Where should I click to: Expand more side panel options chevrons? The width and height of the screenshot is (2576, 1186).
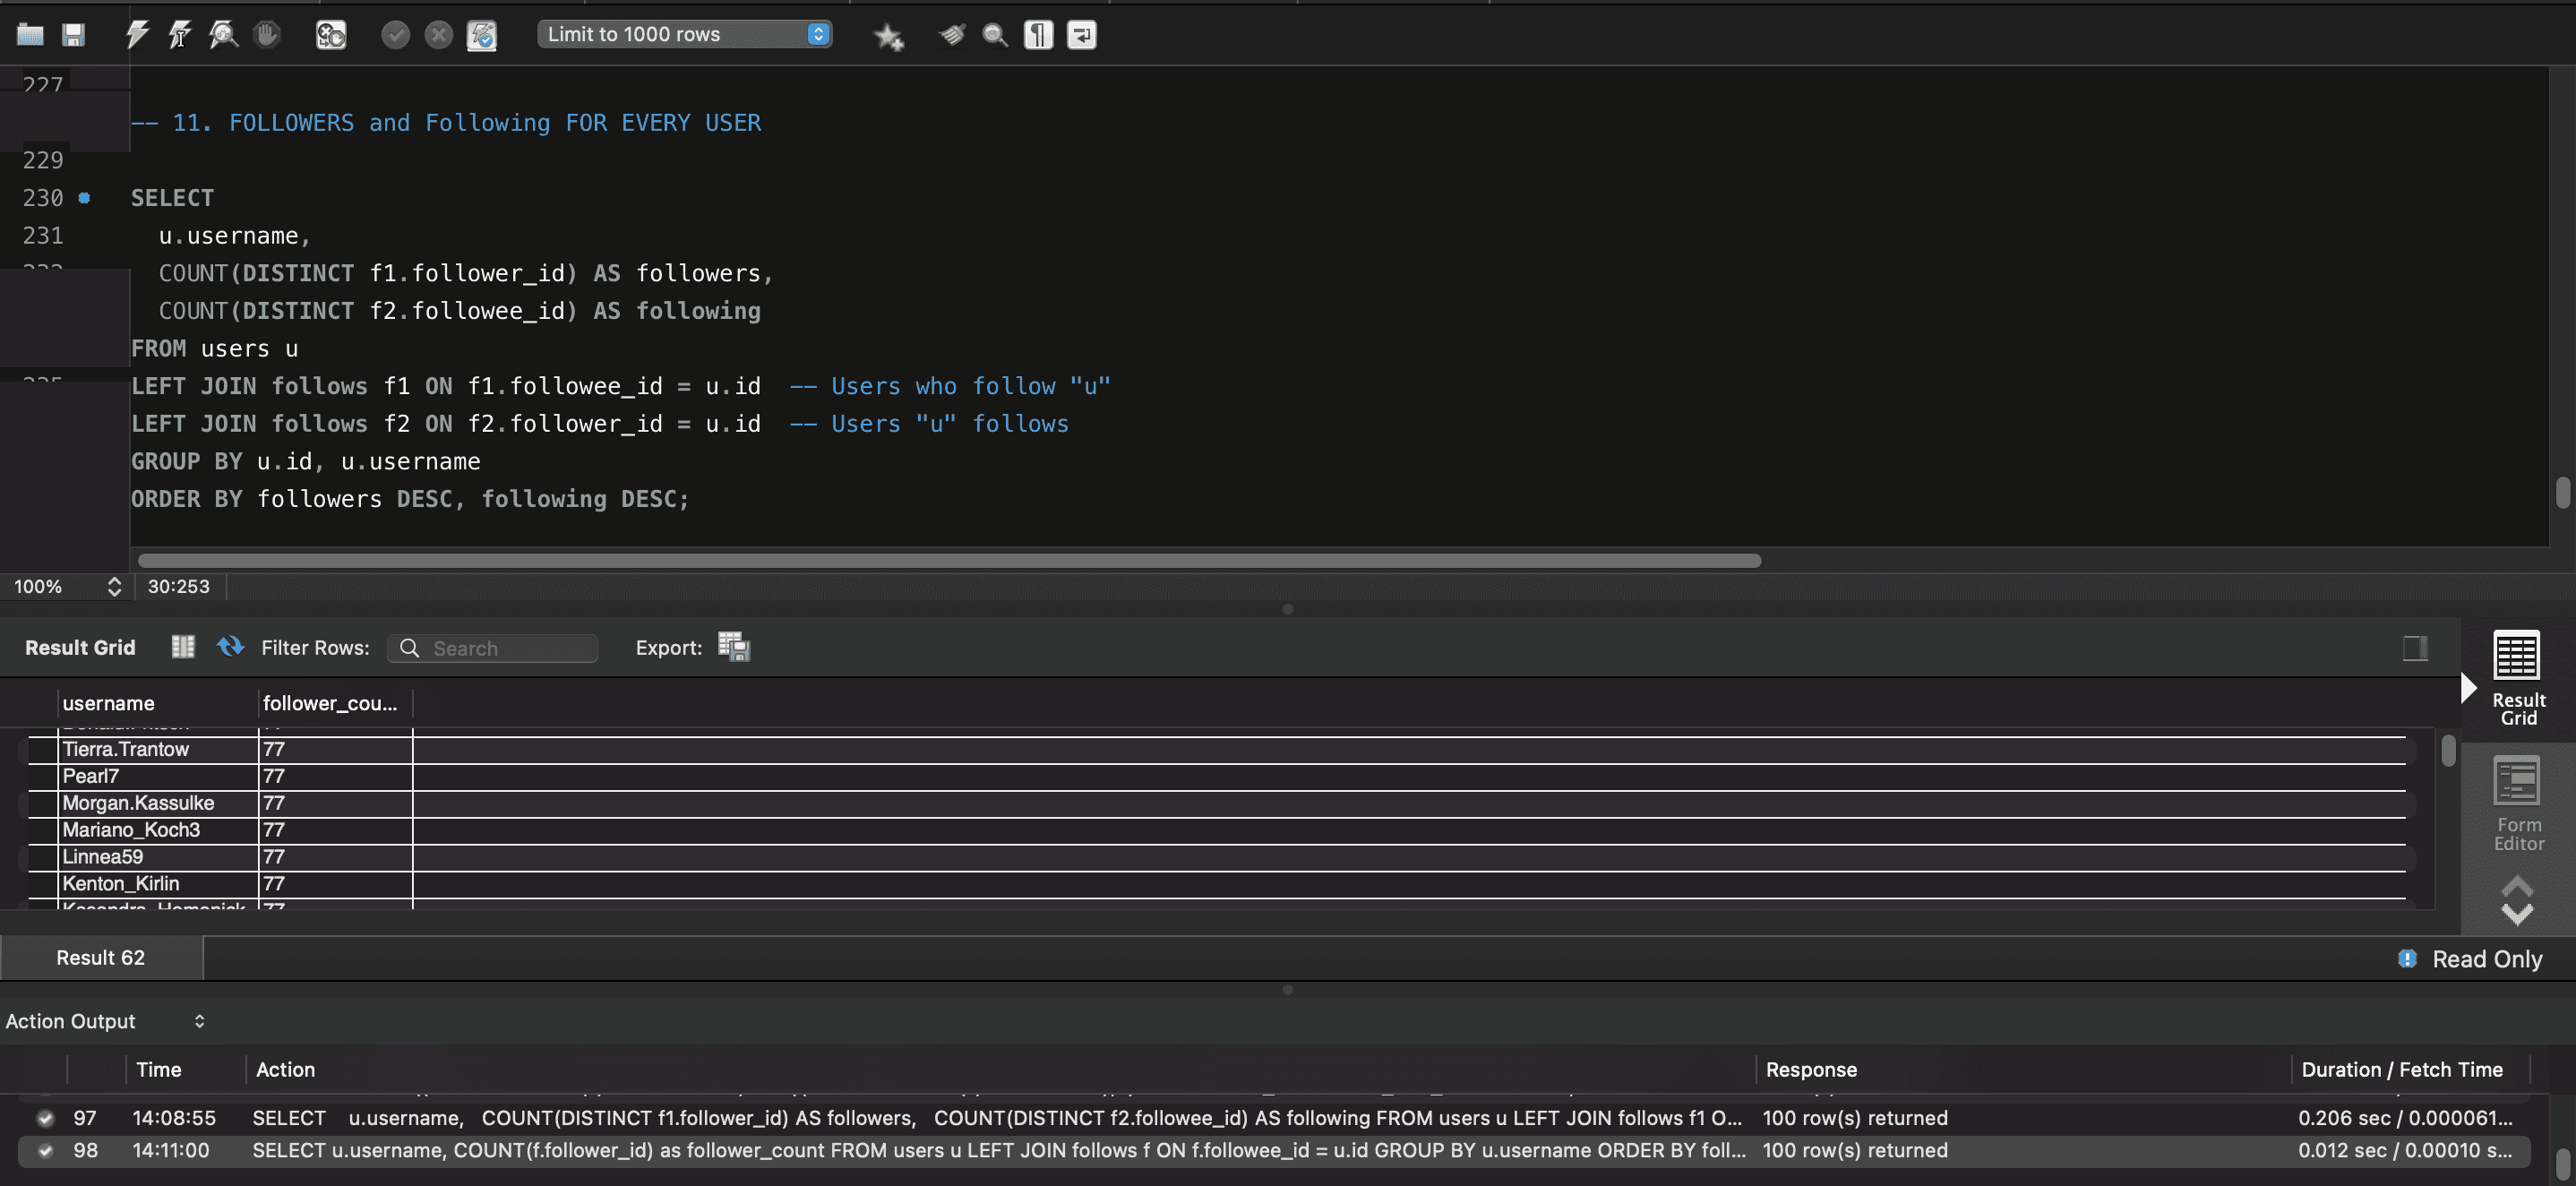point(2517,901)
